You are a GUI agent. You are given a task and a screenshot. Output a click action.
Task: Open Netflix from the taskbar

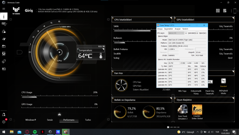(42, 132)
